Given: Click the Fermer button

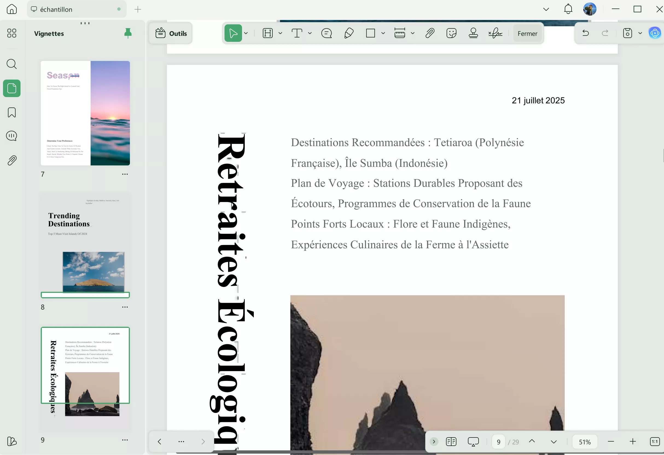Looking at the screenshot, I should [x=527, y=33].
